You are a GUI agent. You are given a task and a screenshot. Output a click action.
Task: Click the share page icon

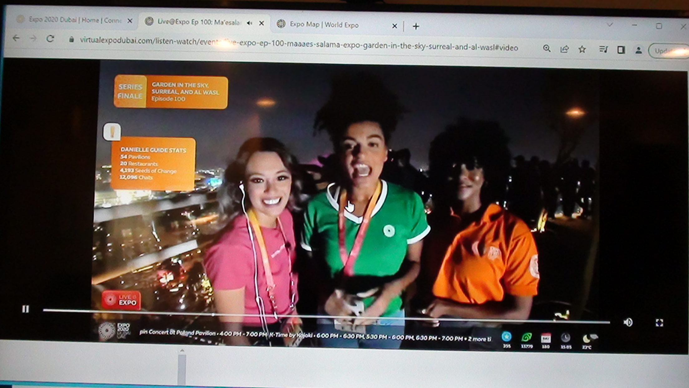point(564,49)
